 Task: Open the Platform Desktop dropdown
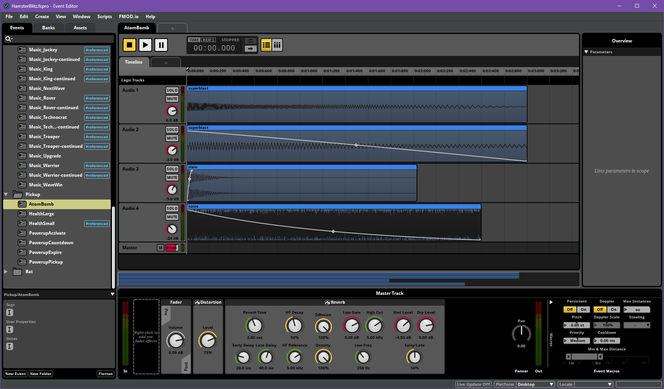pos(535,384)
